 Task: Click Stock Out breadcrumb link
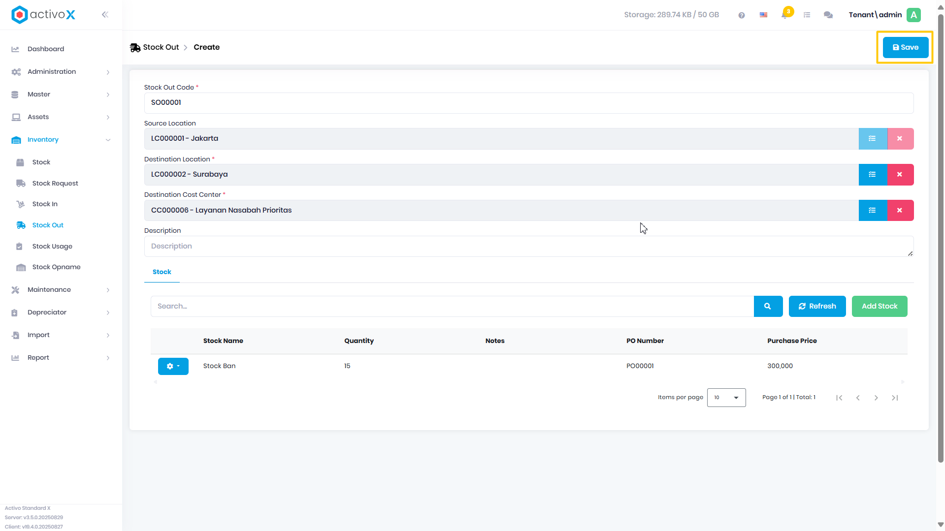point(161,47)
